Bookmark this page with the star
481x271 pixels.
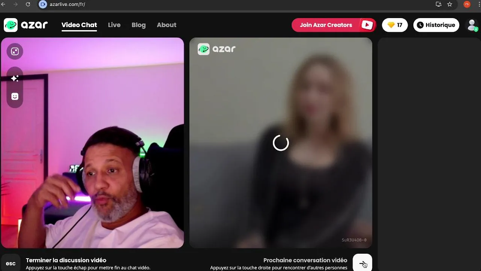[x=450, y=4]
